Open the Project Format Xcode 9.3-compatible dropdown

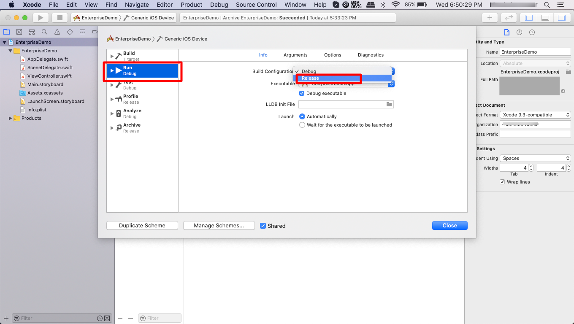[535, 115]
